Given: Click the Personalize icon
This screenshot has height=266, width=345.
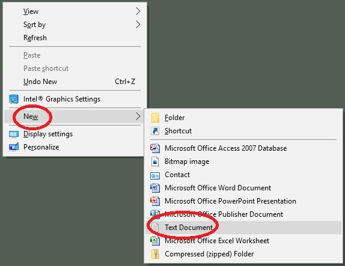Looking at the screenshot, I should 14,147.
